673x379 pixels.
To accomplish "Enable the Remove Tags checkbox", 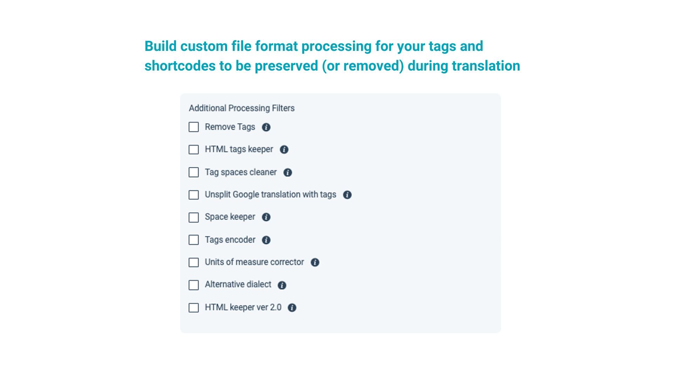I will [193, 127].
